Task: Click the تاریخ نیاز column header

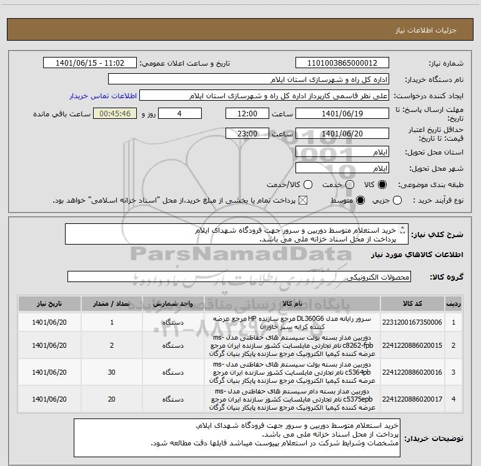Action: click(49, 304)
